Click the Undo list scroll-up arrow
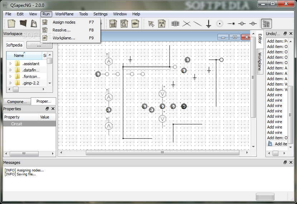Viewport: 297px width, 204px height. point(291,41)
